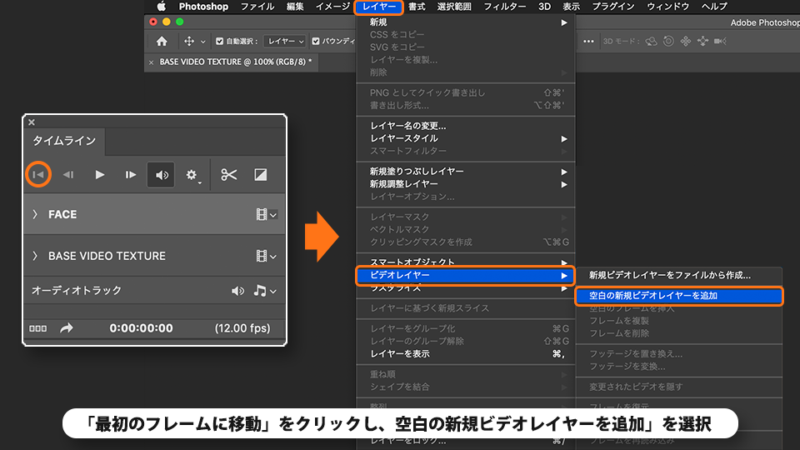Open the プラグイン menu
This screenshot has width=800, height=450.
[612, 7]
